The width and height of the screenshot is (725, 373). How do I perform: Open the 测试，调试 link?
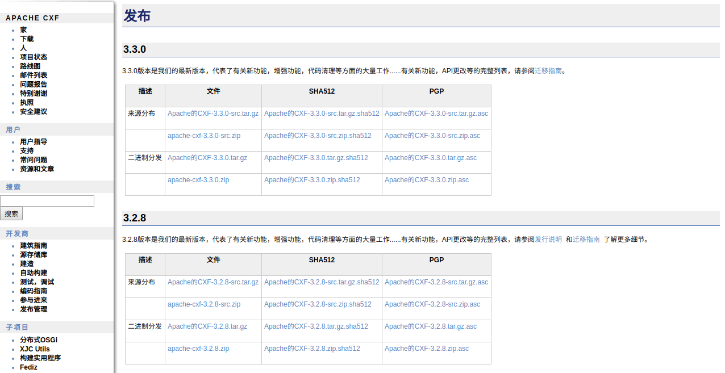tap(37, 282)
